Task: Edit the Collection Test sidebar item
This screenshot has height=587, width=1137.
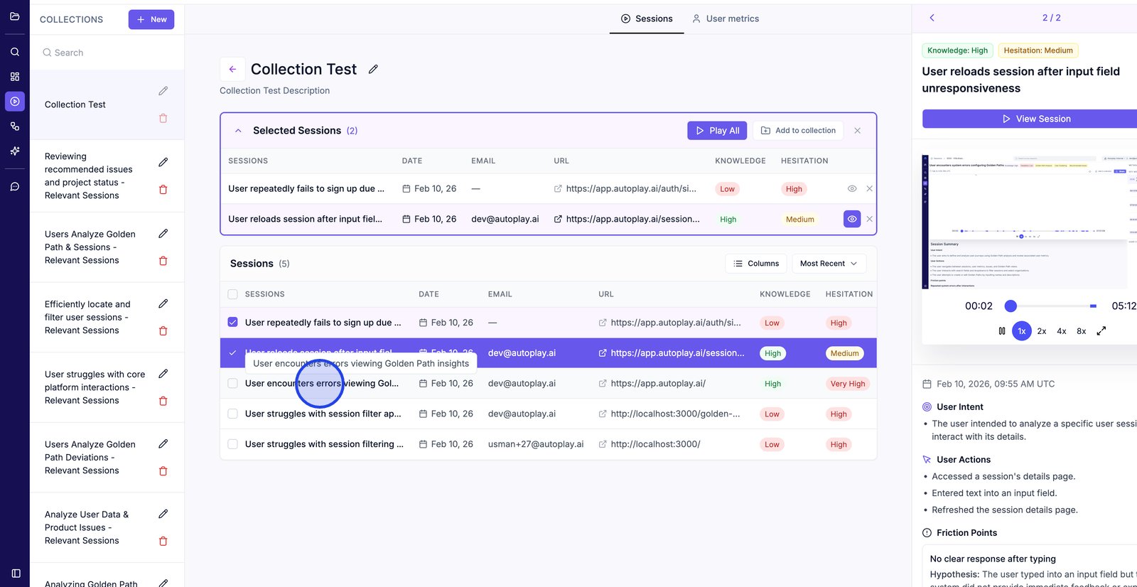Action: tap(163, 91)
